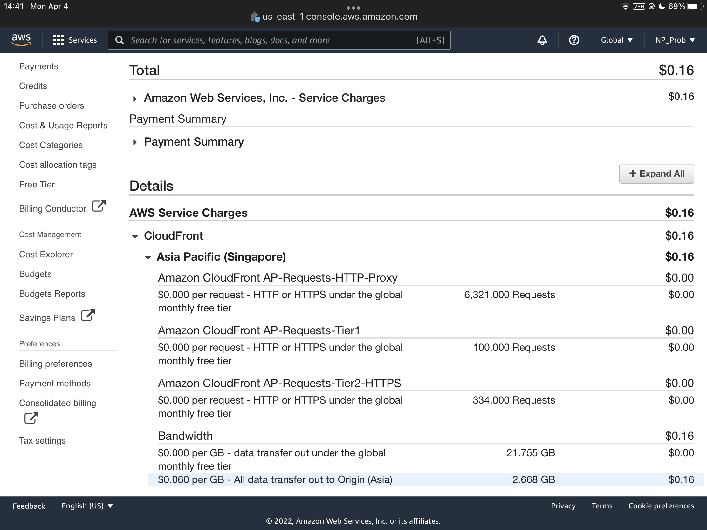
Task: Select the AP-Requests-Tier1 line item
Action: pos(259,330)
